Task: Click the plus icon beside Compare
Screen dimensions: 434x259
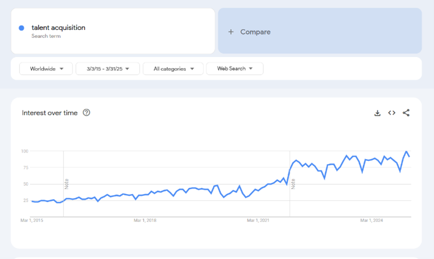Action: [231, 32]
